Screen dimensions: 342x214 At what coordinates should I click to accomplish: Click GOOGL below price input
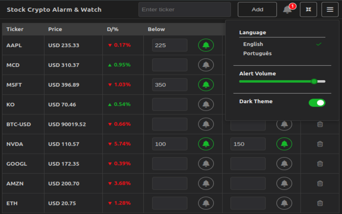(170, 164)
